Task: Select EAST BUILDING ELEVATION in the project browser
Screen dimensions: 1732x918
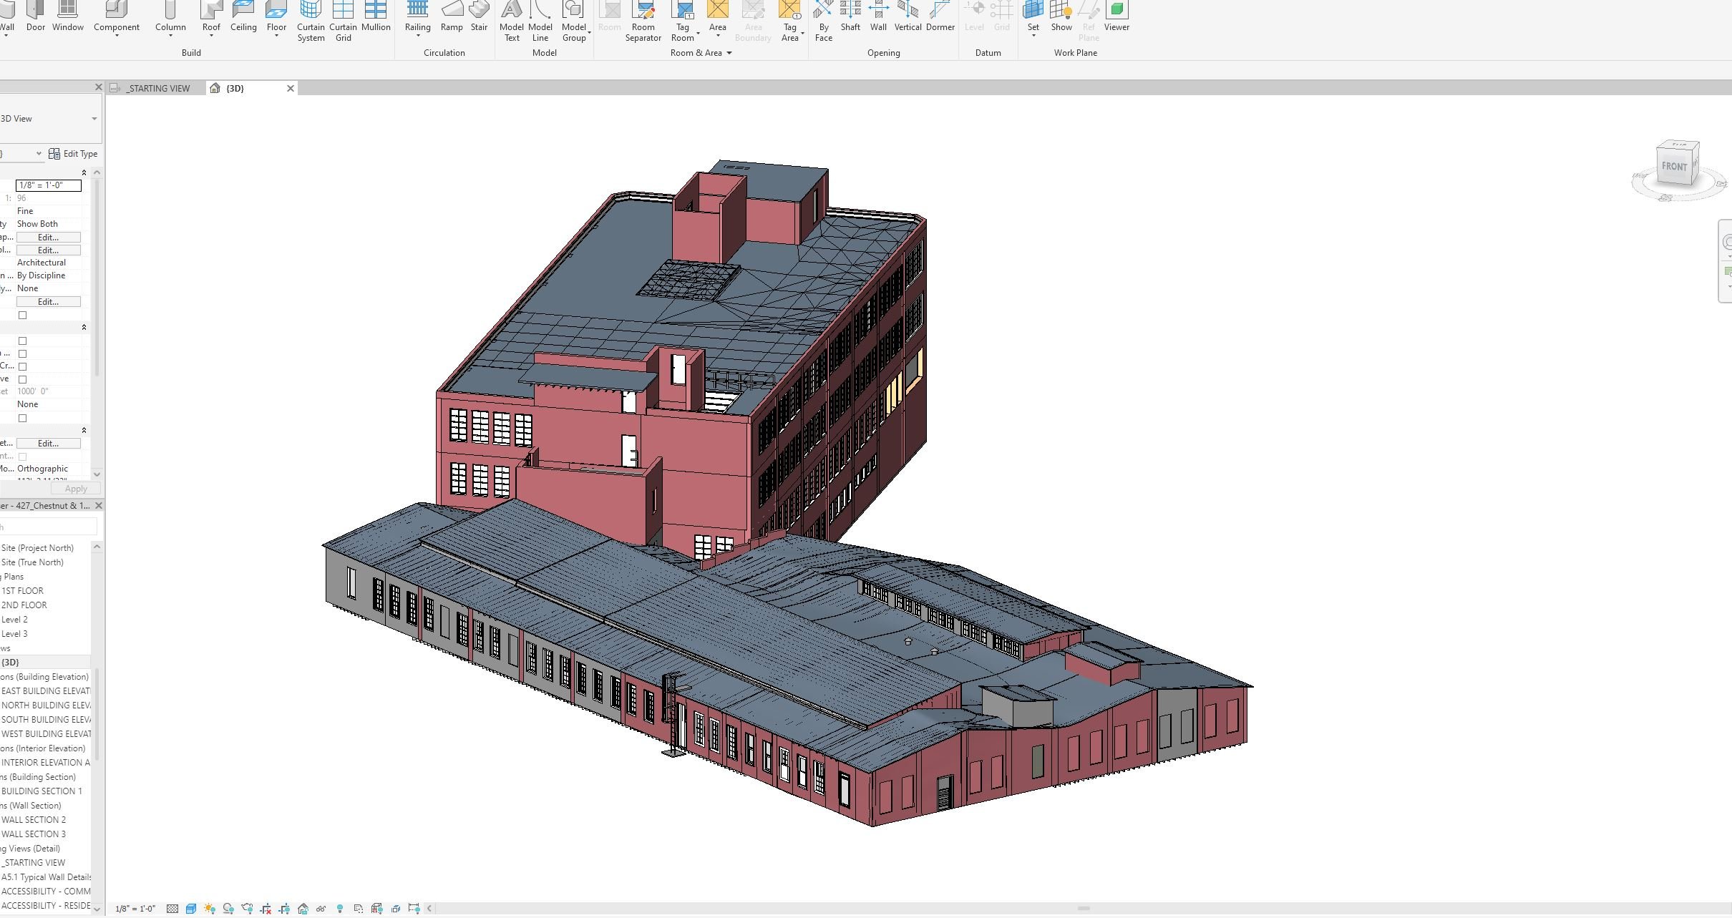Action: point(47,690)
